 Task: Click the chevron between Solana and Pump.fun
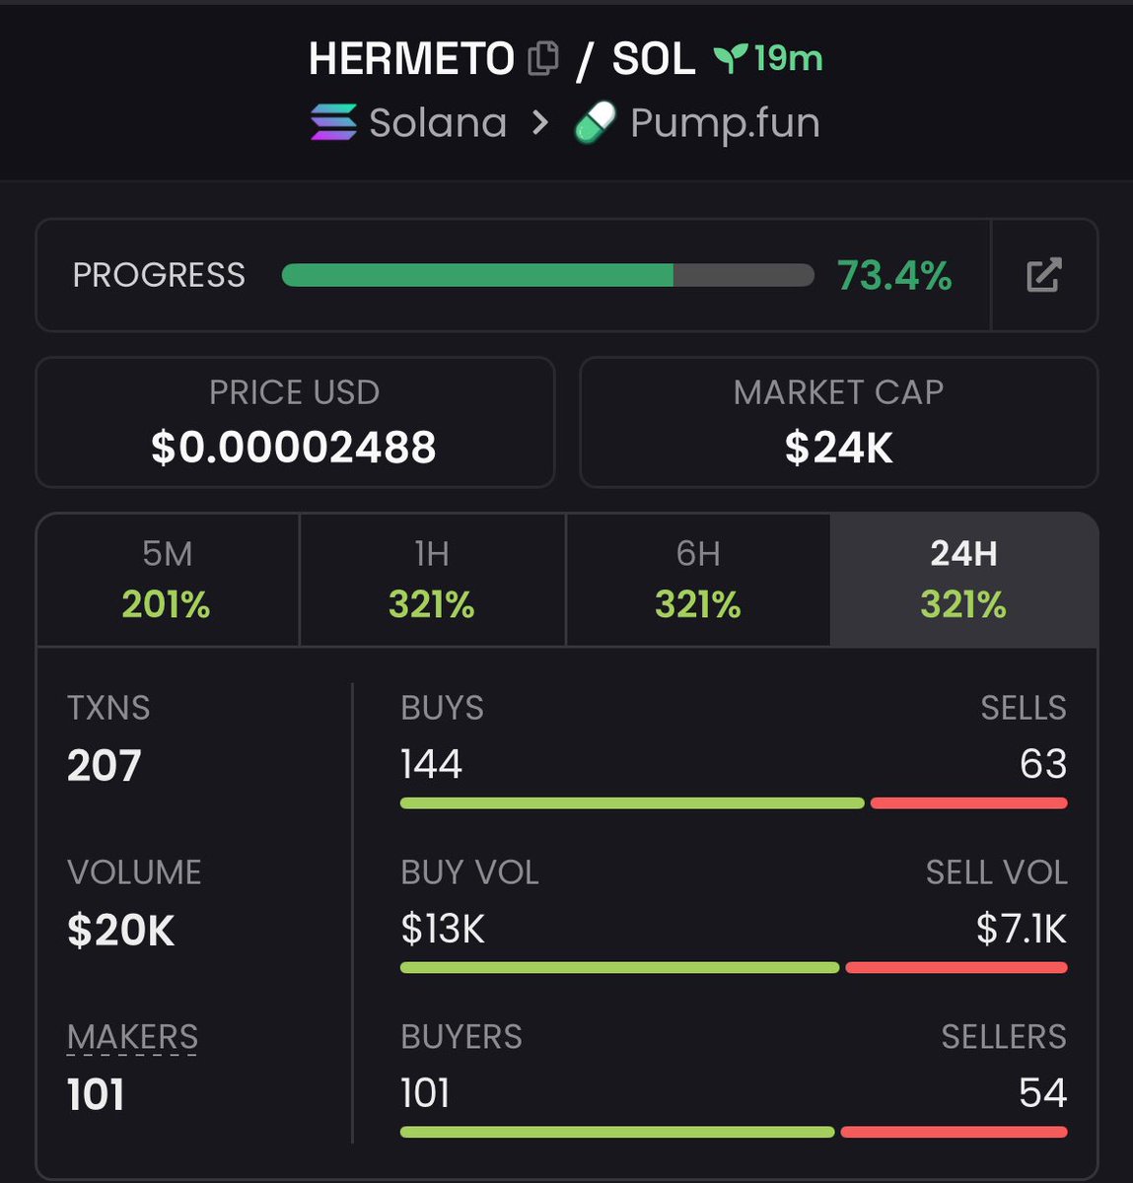539,123
